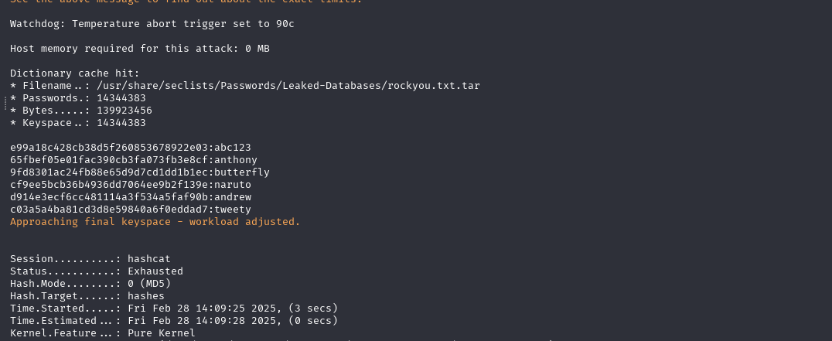Screen dimensions: 832x341
Task: Click the Hash.Mode 0 (MD5) line
Action: tap(90, 284)
